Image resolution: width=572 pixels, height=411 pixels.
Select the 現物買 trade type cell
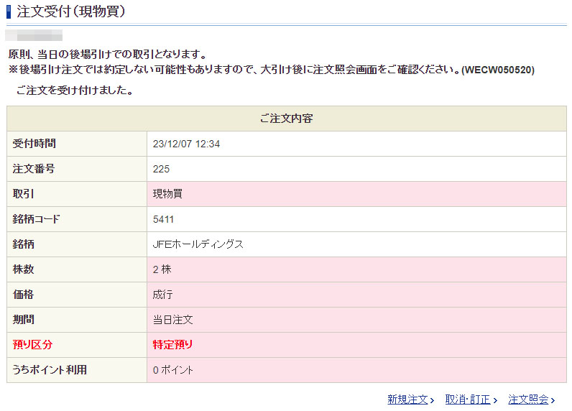click(x=167, y=194)
